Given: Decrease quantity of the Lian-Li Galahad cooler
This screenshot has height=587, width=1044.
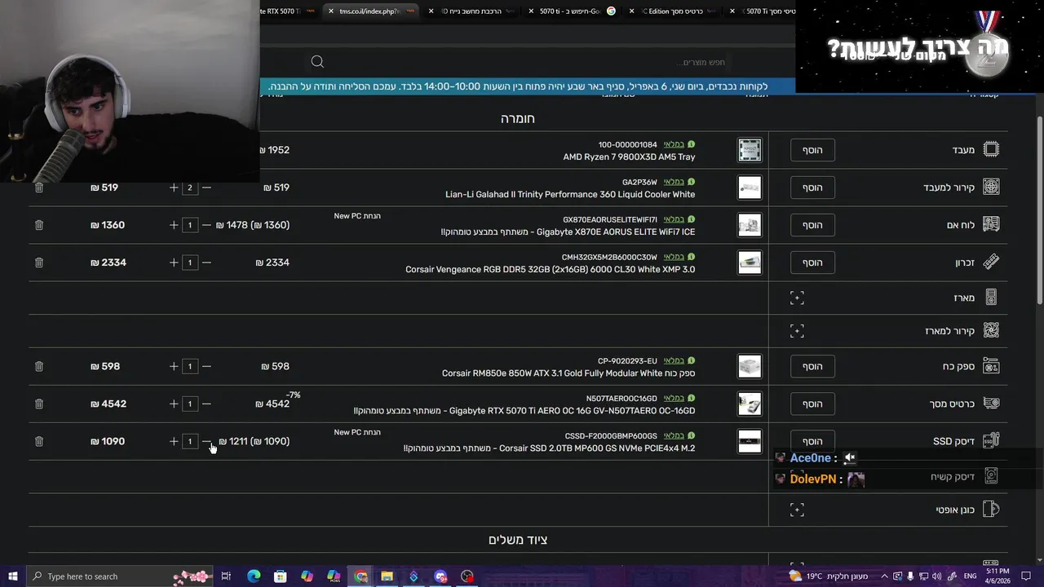Looking at the screenshot, I should tap(206, 188).
